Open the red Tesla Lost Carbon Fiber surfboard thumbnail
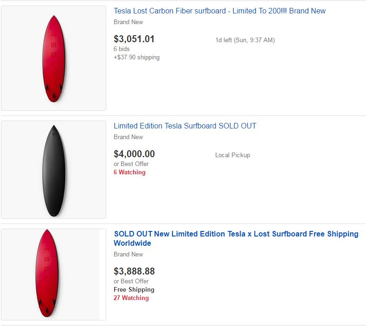Image resolution: width=366 pixels, height=326 pixels. point(53,58)
